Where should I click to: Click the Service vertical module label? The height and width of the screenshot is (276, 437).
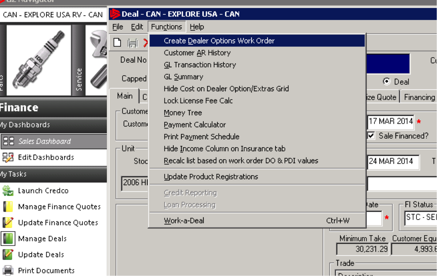point(79,79)
